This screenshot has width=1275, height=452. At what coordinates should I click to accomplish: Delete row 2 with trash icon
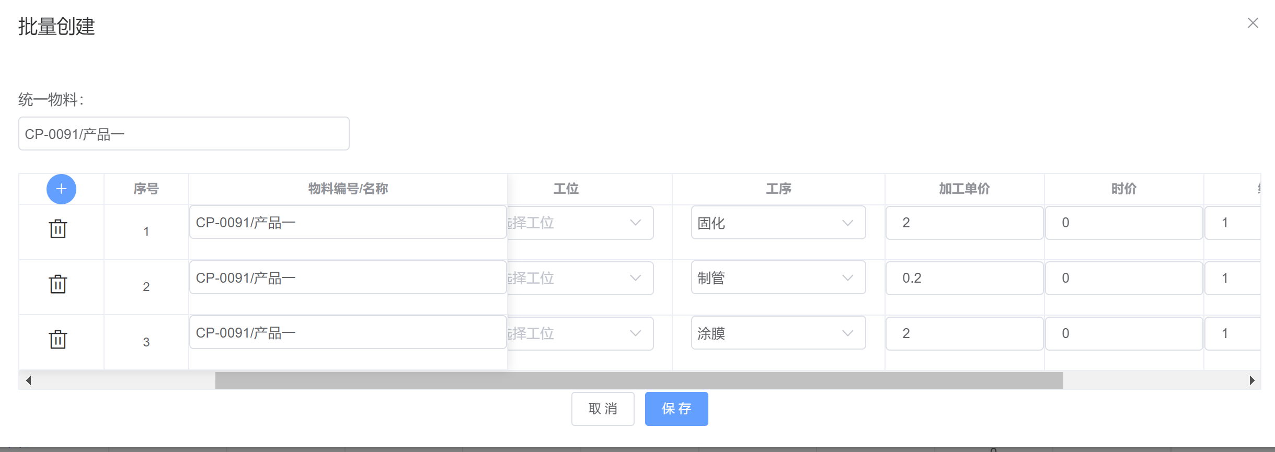[58, 284]
